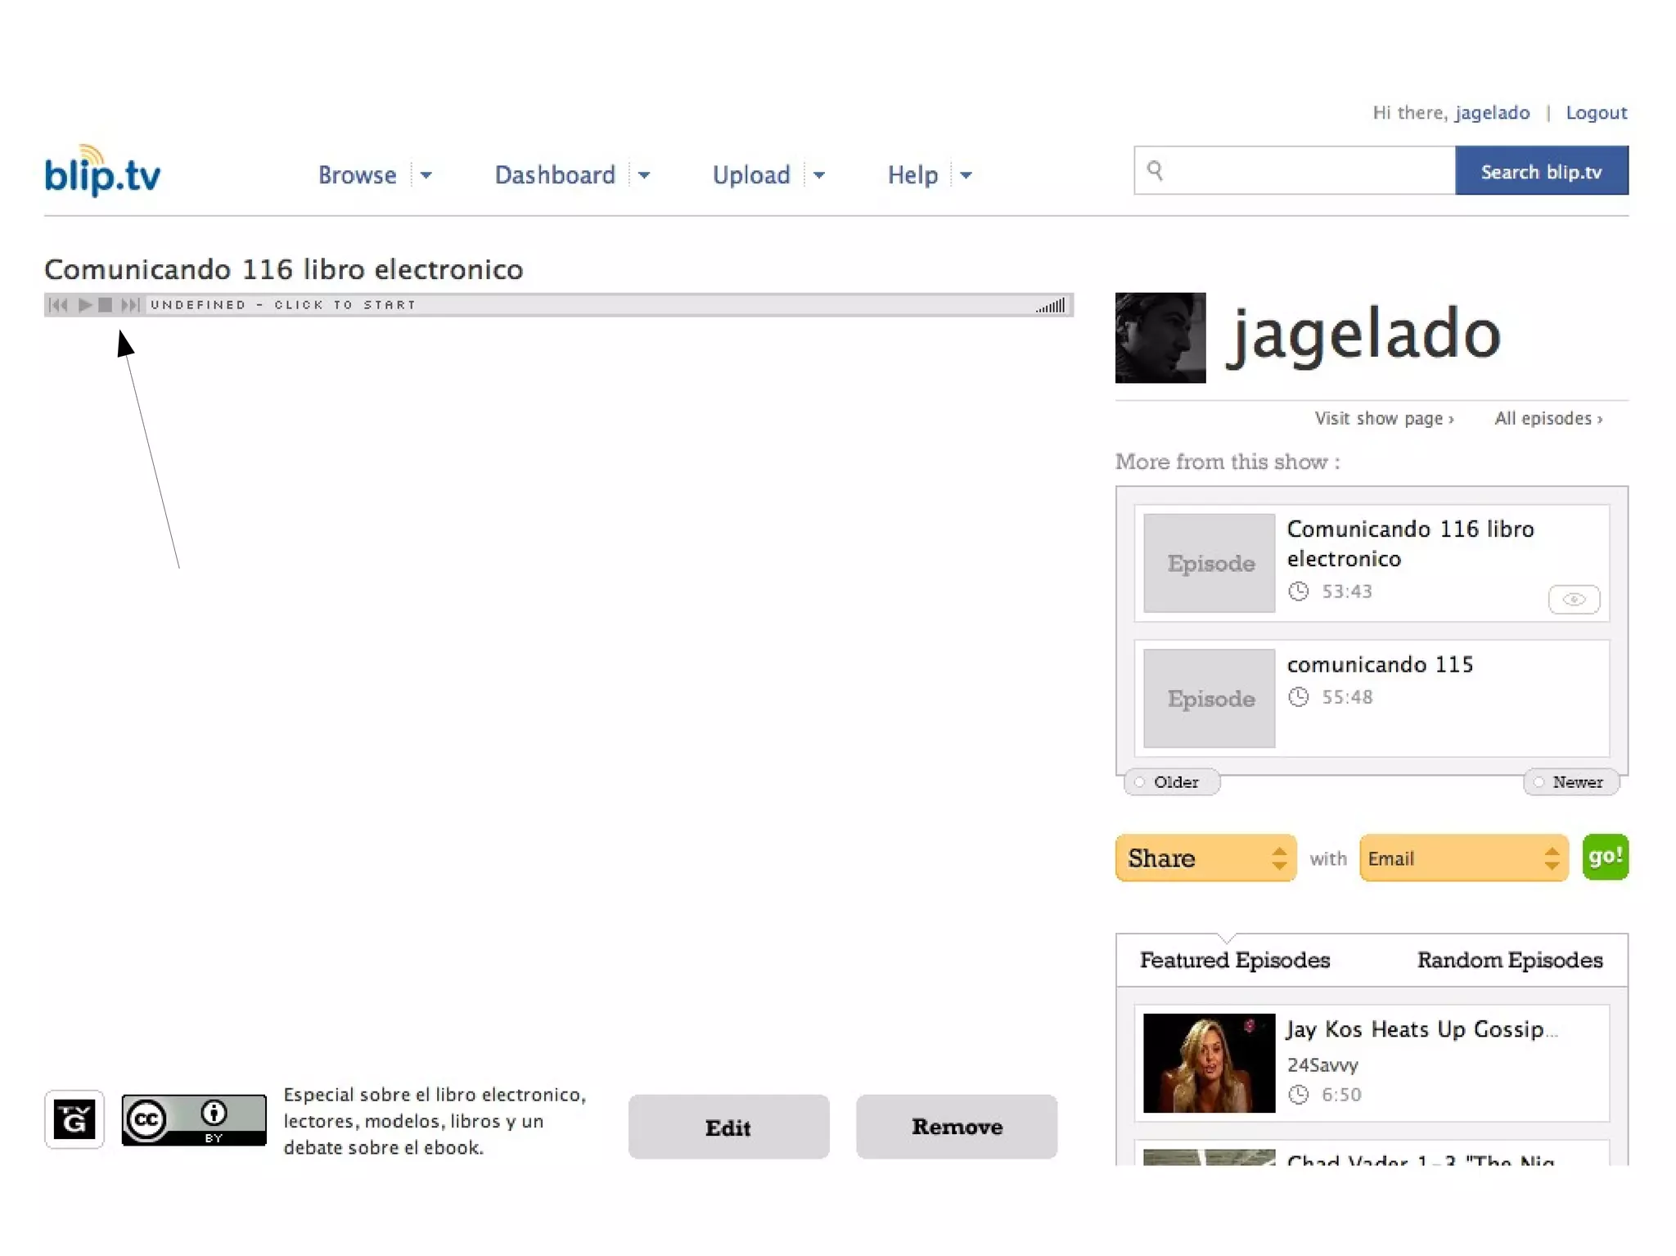
Task: Click the Logout link
Action: [1596, 113]
